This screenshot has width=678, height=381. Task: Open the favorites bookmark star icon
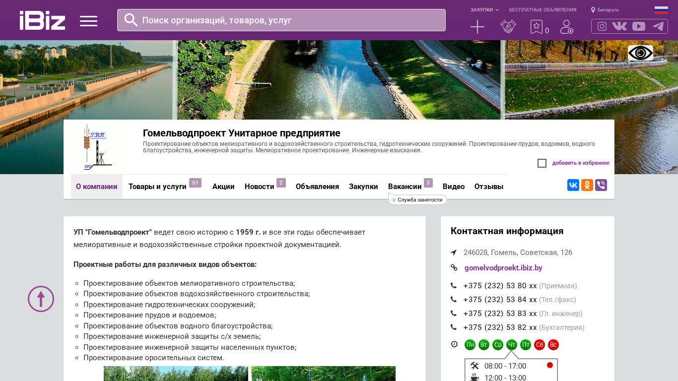point(536,27)
